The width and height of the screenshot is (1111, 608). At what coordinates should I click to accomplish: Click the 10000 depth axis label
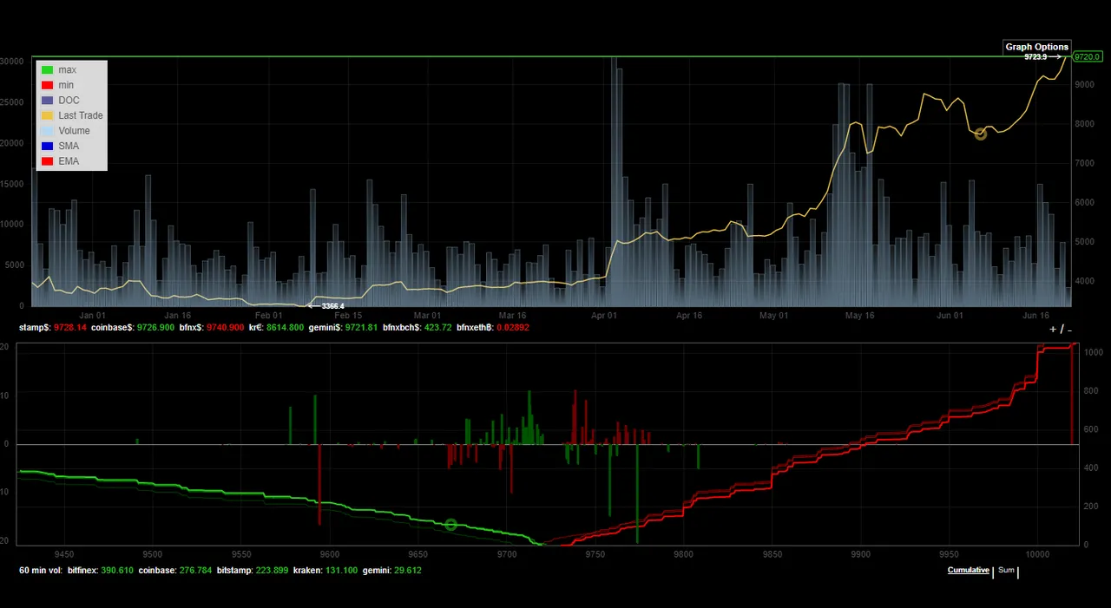tap(1038, 552)
